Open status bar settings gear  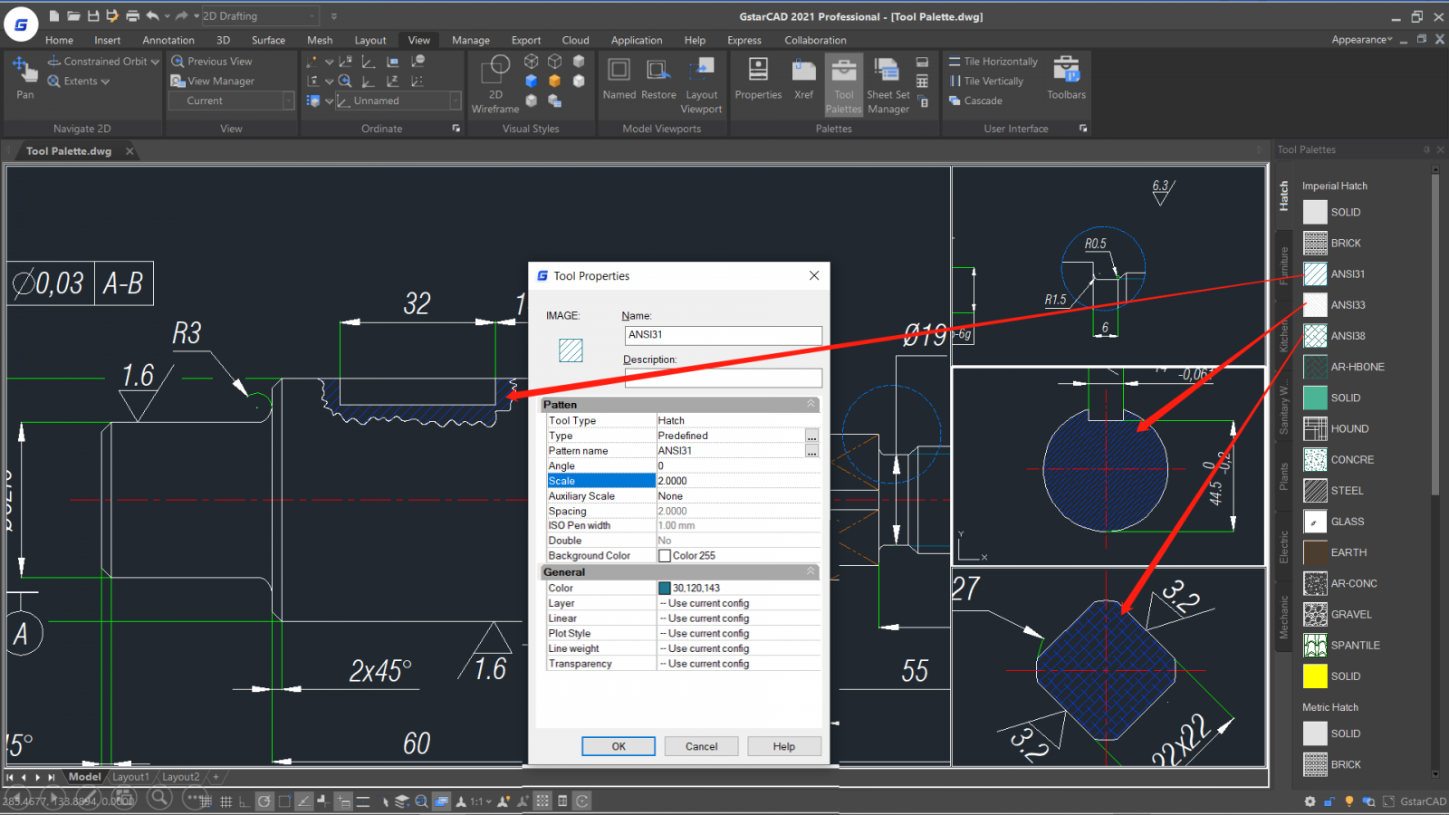[x=1310, y=801]
